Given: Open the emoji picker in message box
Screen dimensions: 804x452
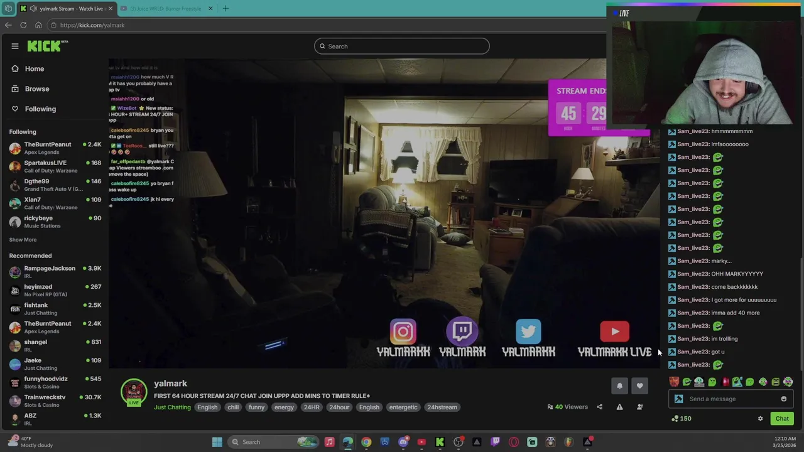Looking at the screenshot, I should (783, 399).
